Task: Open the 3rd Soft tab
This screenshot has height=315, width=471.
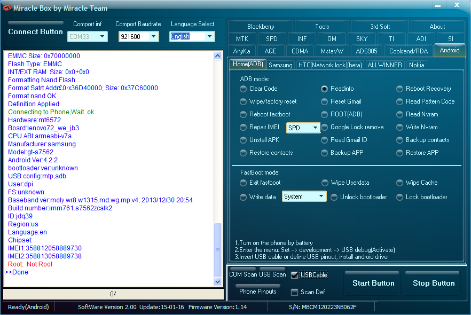Action: 380,26
